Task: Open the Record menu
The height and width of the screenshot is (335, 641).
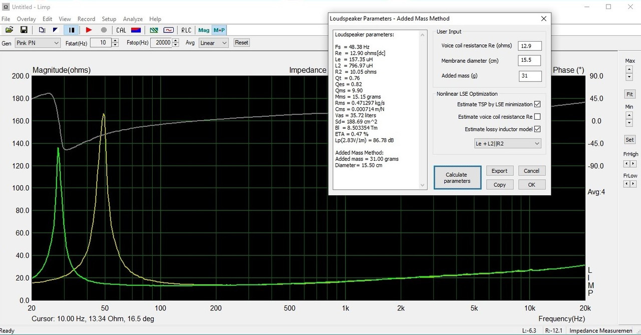Action: (86, 19)
